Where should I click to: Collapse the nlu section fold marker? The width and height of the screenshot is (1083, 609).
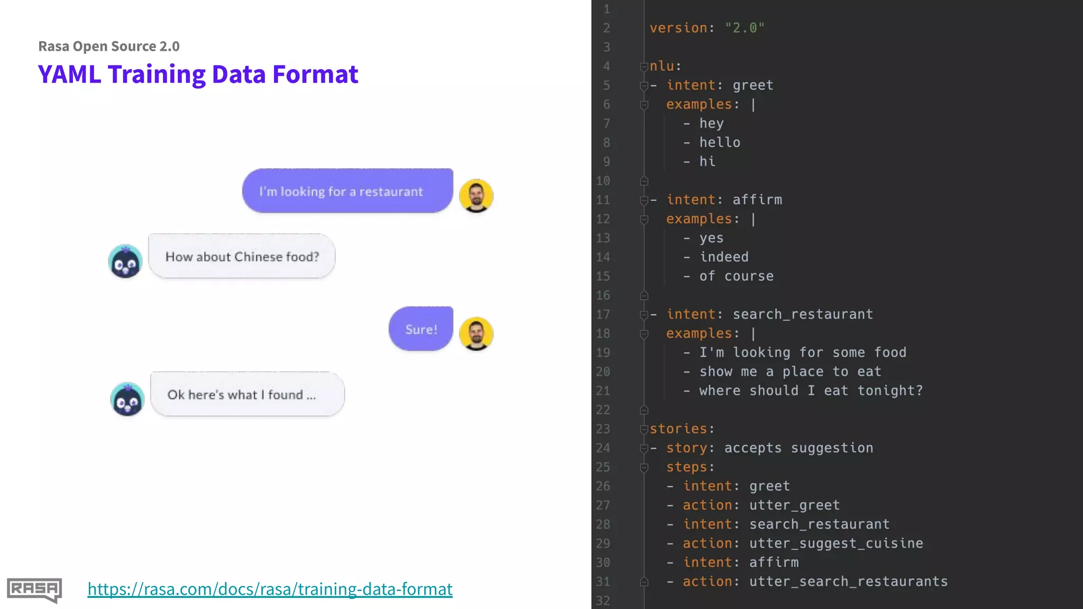(x=644, y=67)
